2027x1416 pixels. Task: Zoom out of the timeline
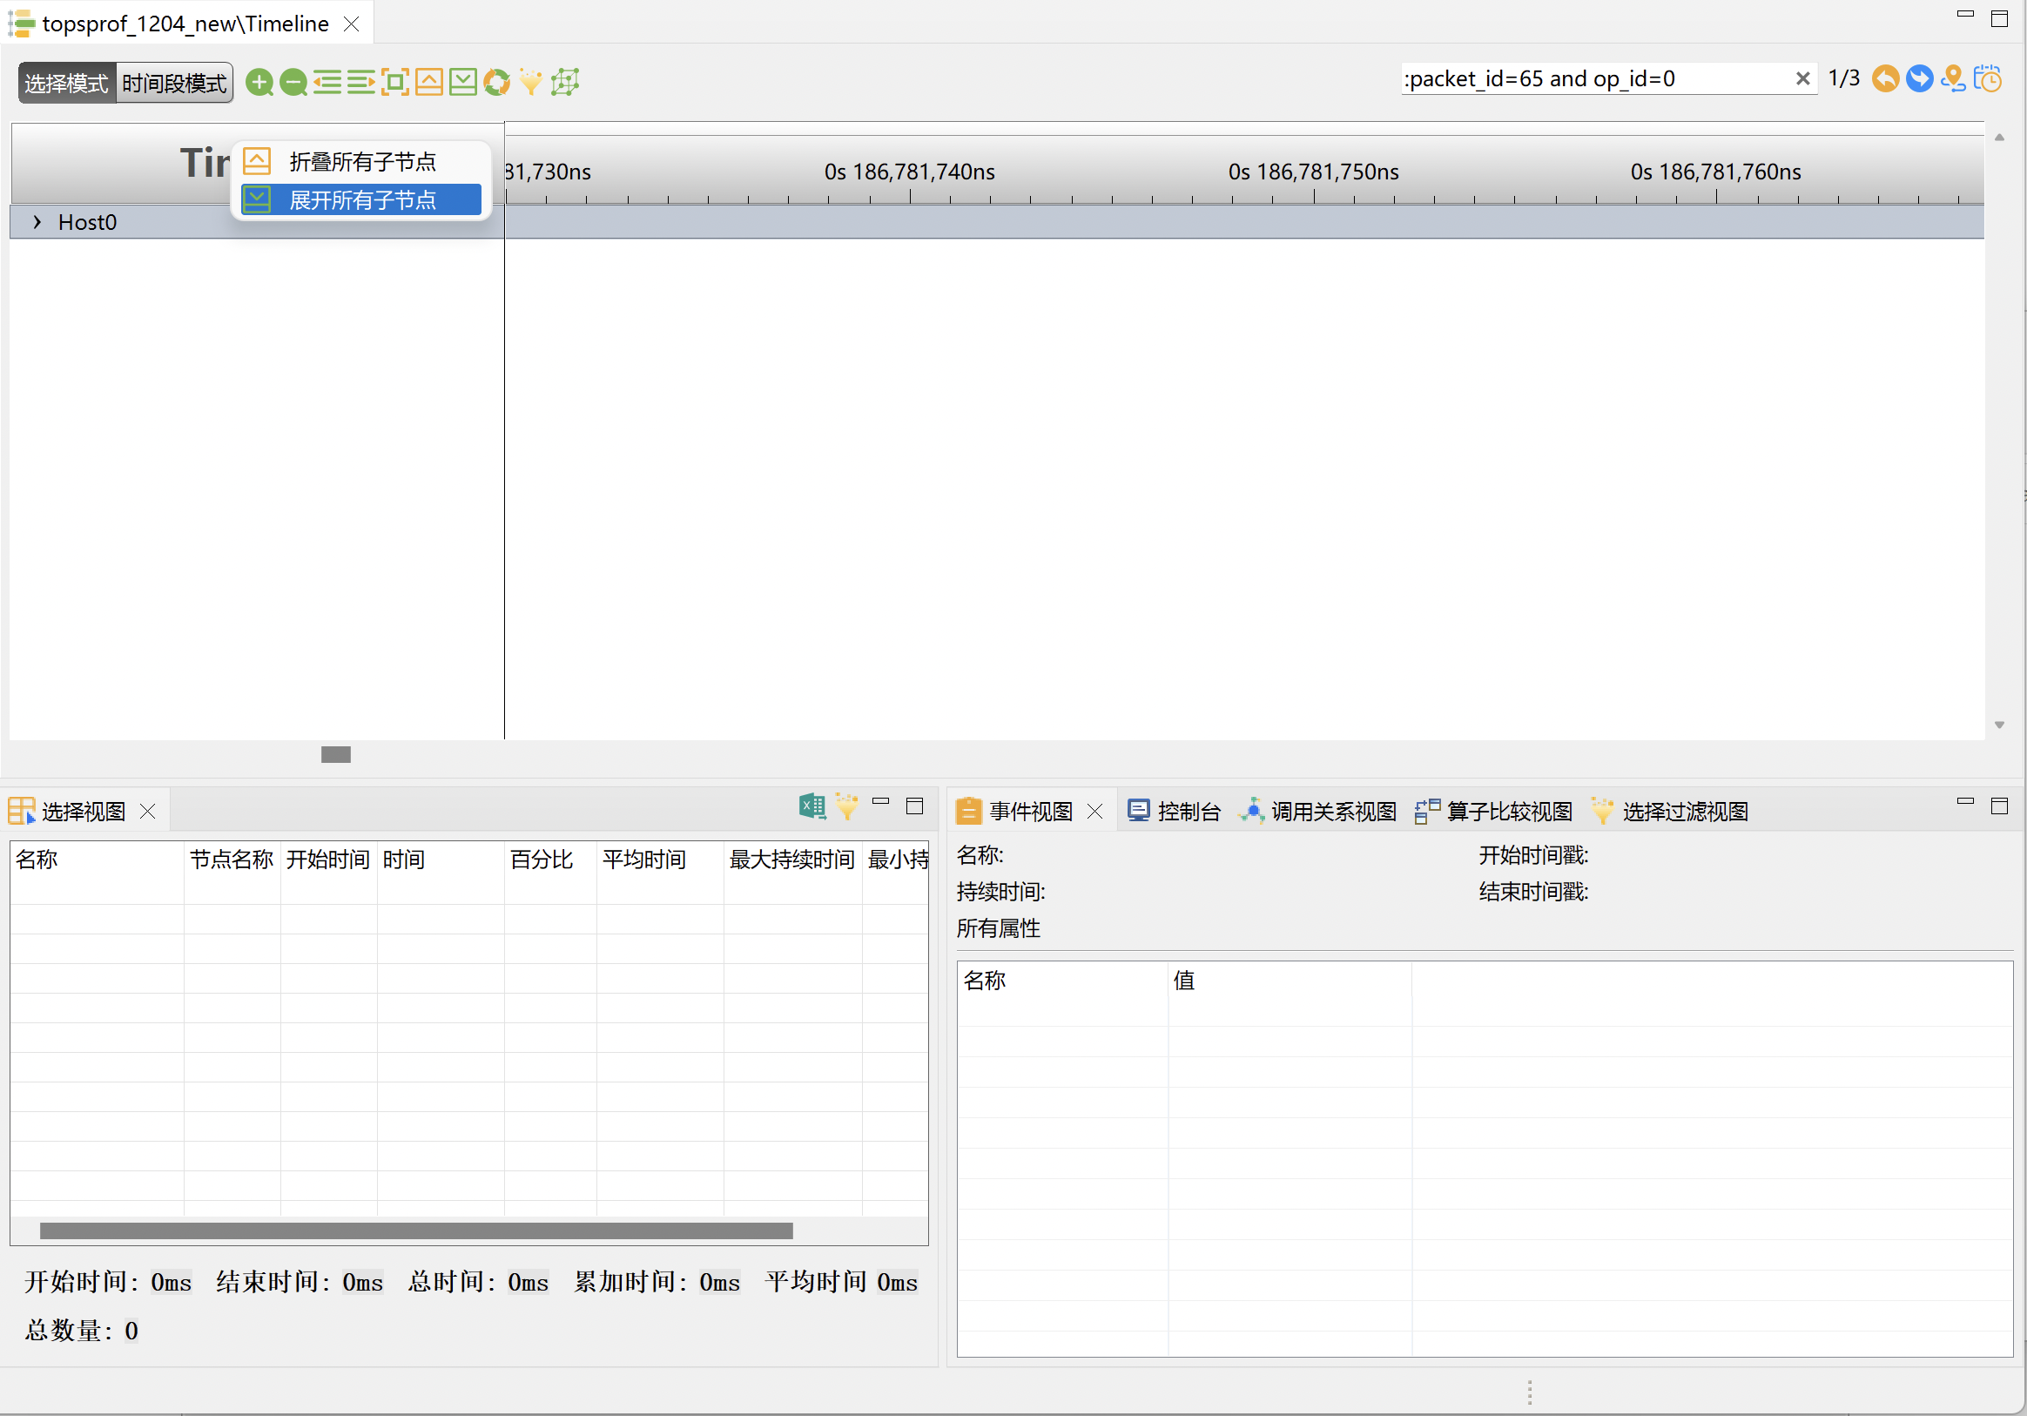pyautogui.click(x=293, y=82)
